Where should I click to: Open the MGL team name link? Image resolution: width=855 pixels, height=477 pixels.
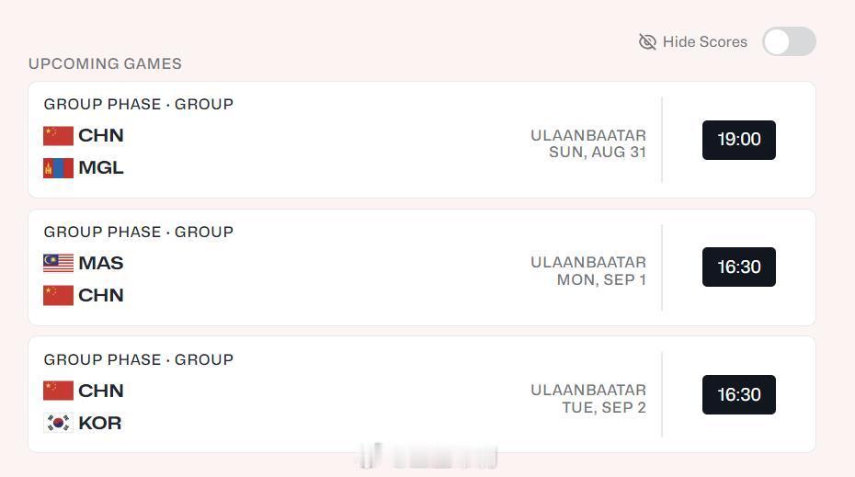pos(101,168)
